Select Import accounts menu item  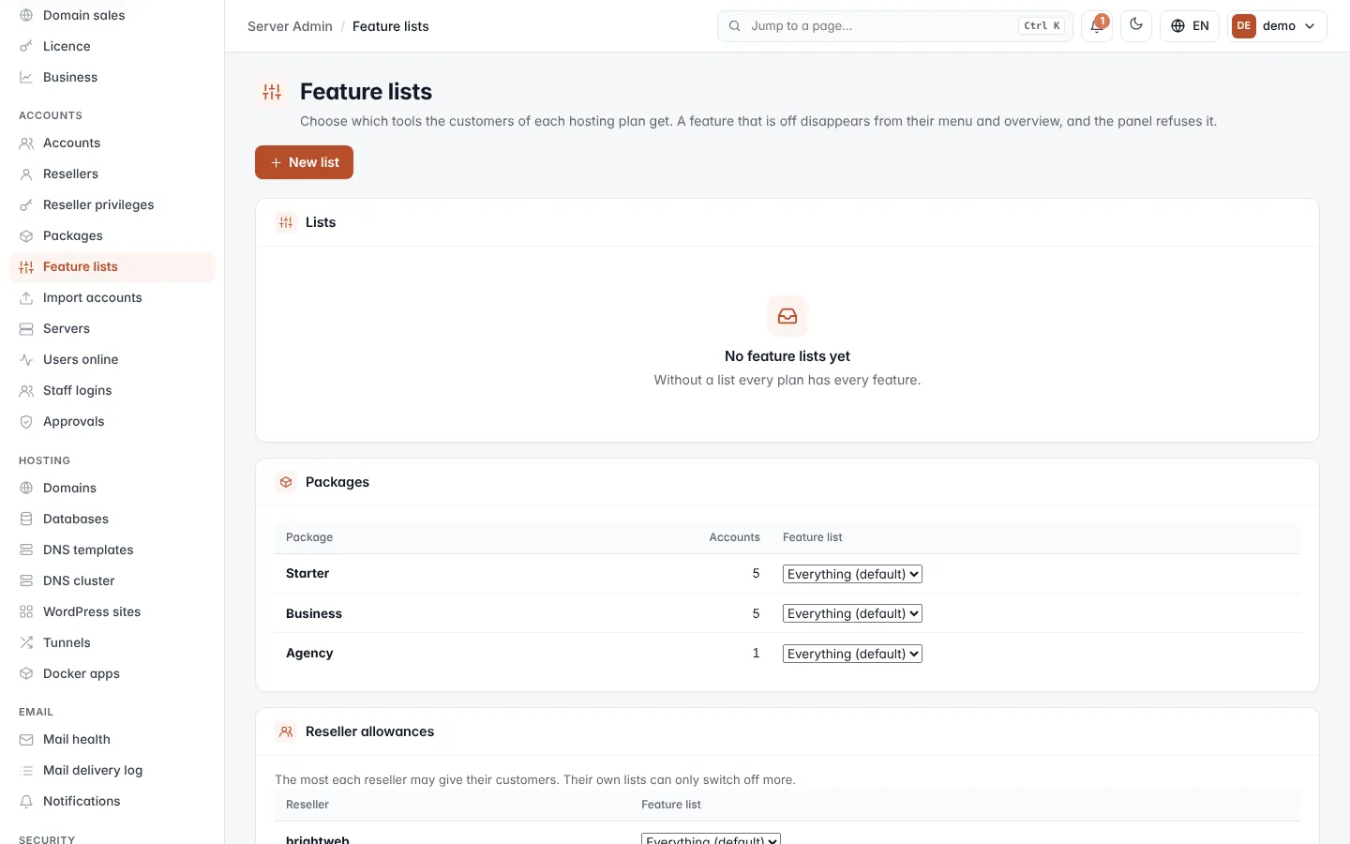tap(112, 297)
